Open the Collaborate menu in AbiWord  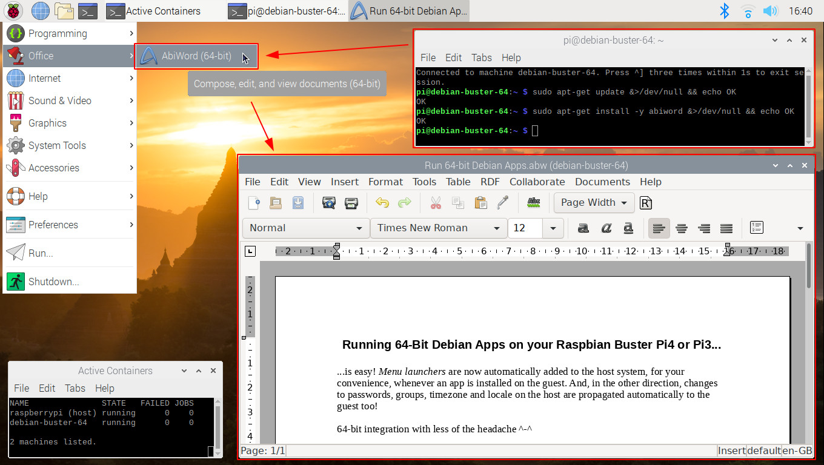point(537,182)
